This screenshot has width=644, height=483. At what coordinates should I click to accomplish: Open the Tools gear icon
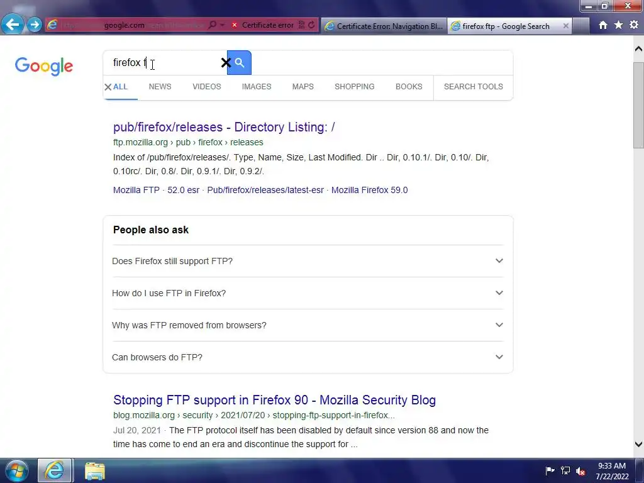pos(634,25)
